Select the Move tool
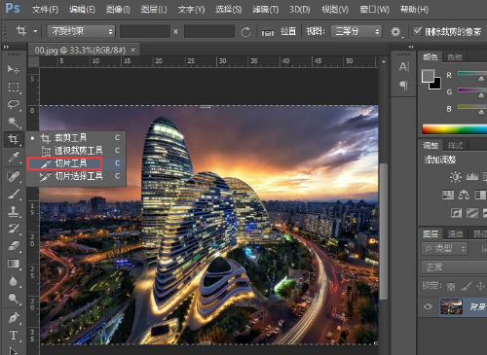Screen dimensions: 487x355 (x=14, y=69)
